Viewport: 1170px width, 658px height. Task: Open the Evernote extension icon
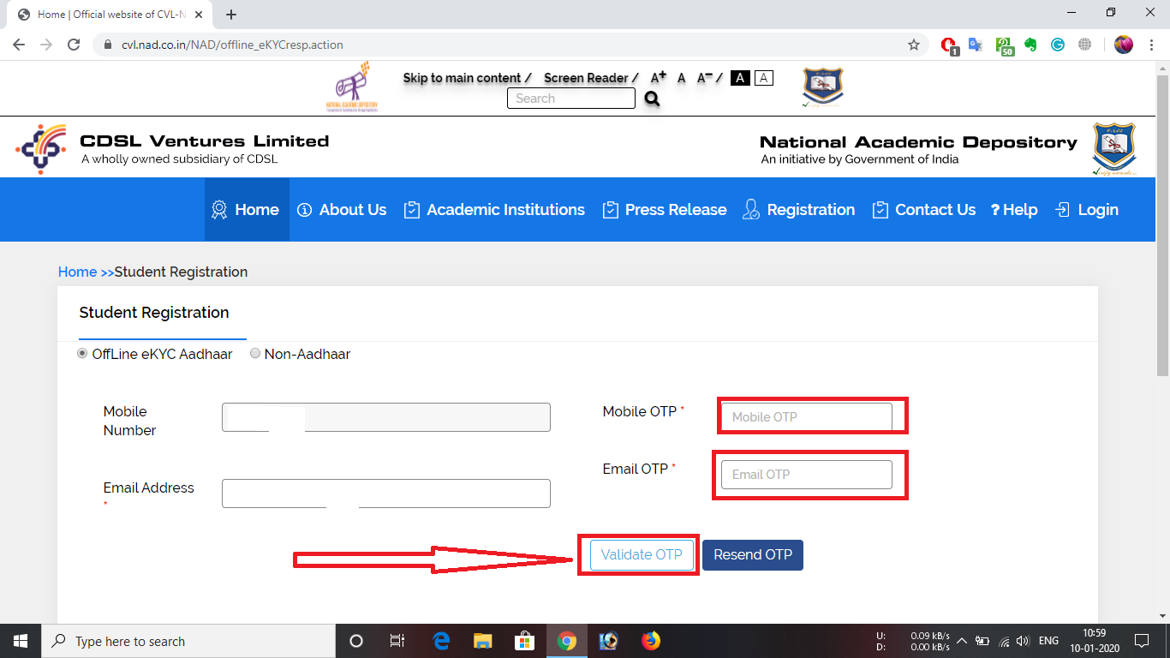[x=1030, y=45]
